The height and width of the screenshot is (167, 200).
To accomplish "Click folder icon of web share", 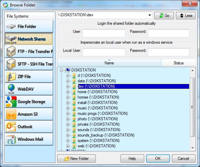I will [74, 146].
